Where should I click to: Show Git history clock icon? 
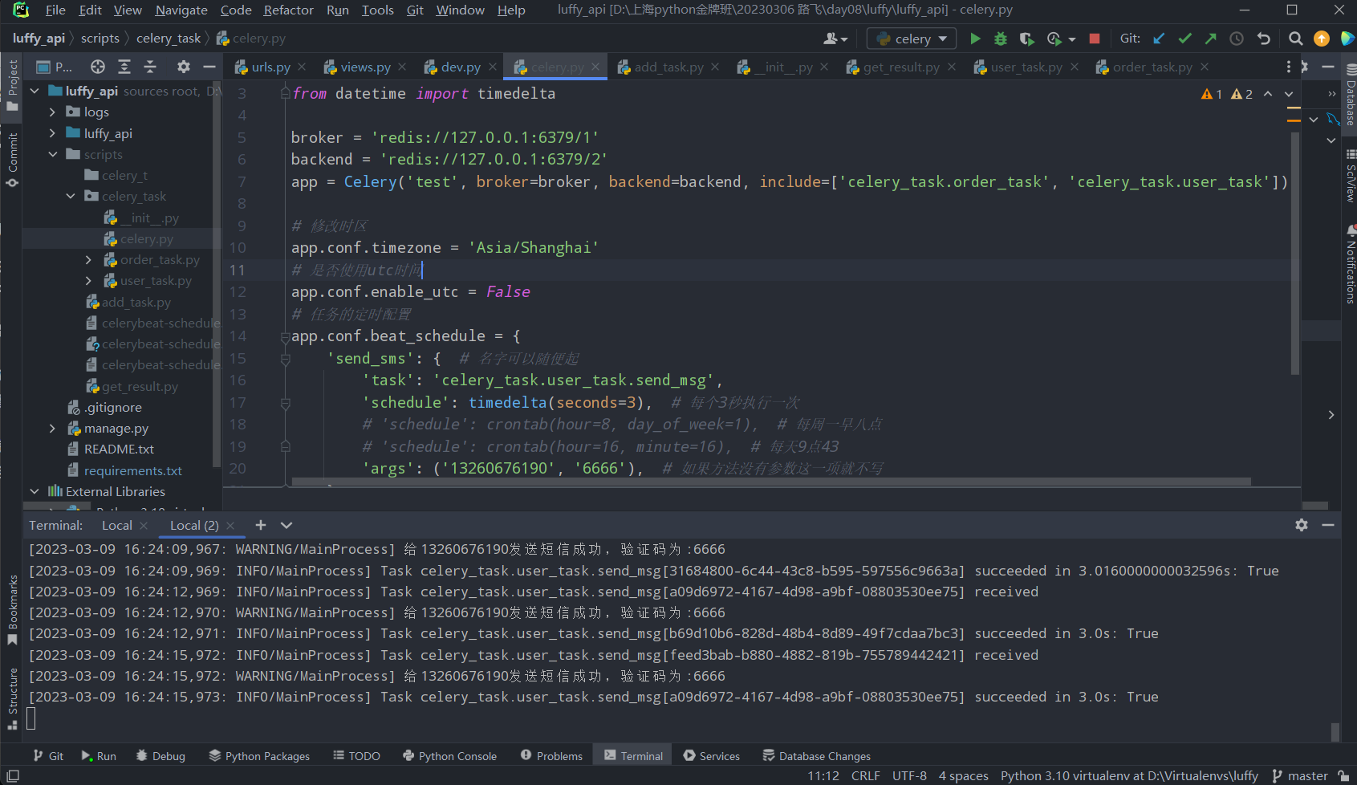pyautogui.click(x=1237, y=39)
